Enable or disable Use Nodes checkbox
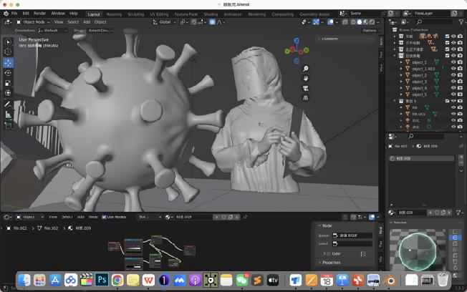 [x=105, y=217]
